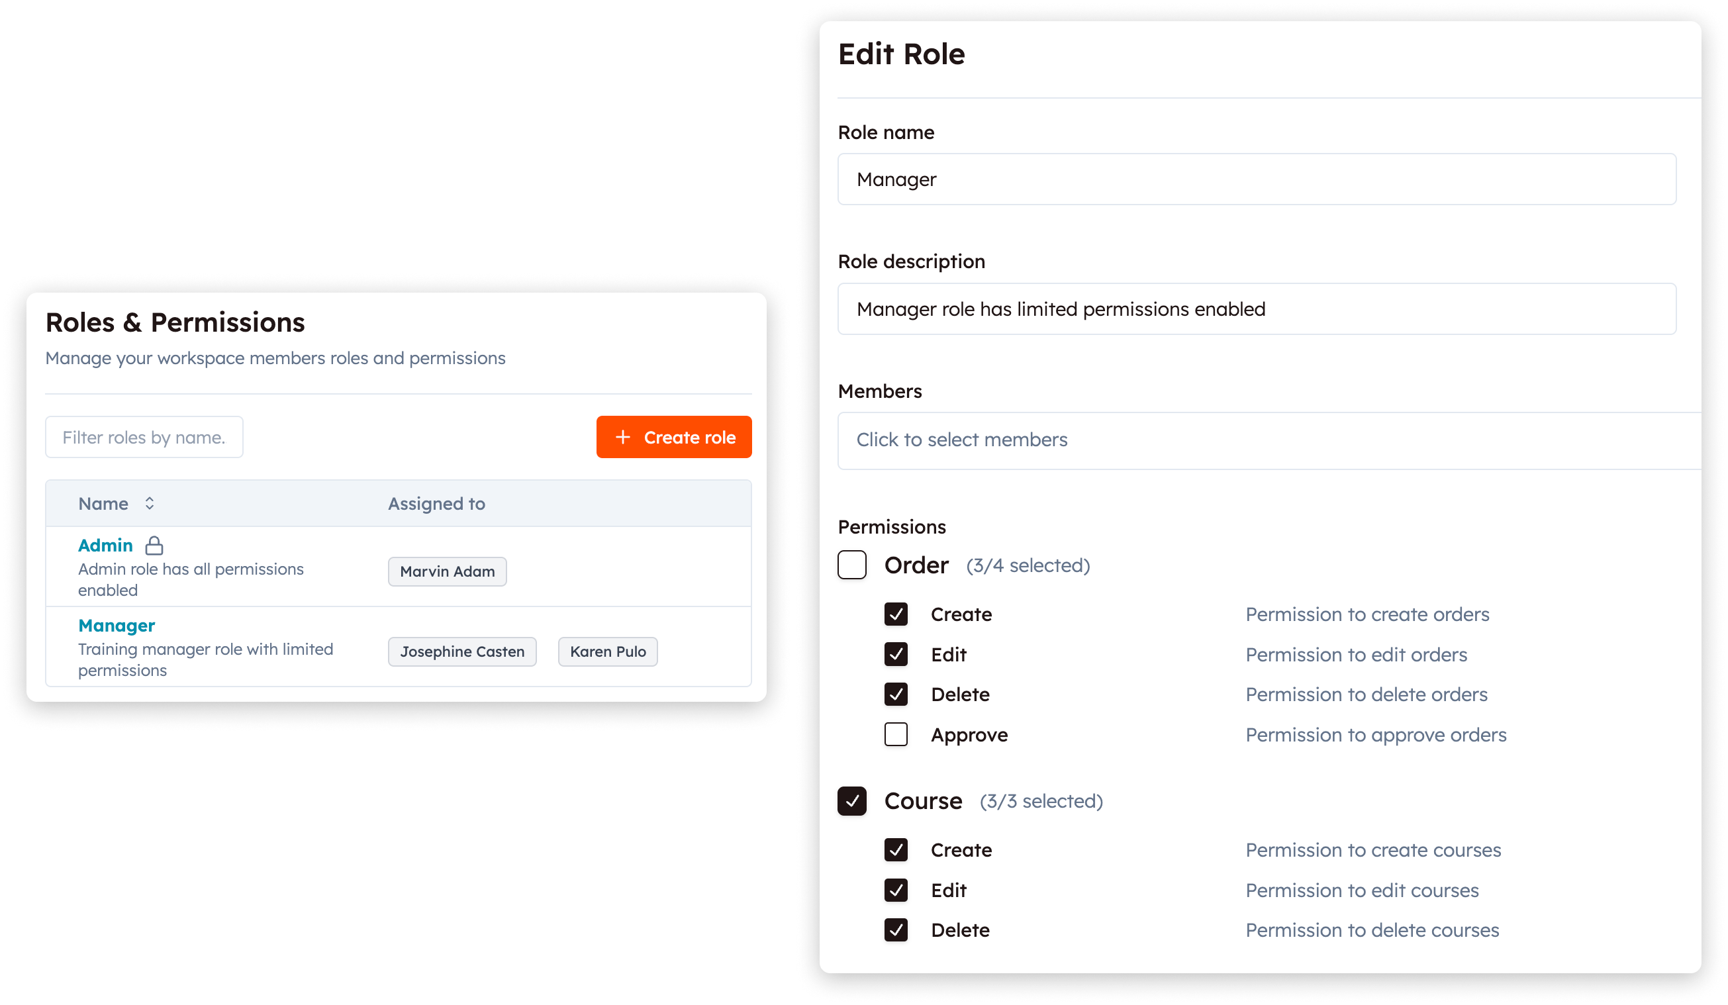The width and height of the screenshot is (1728, 1005).
Task: Open the Manager role link
Action: [117, 625]
